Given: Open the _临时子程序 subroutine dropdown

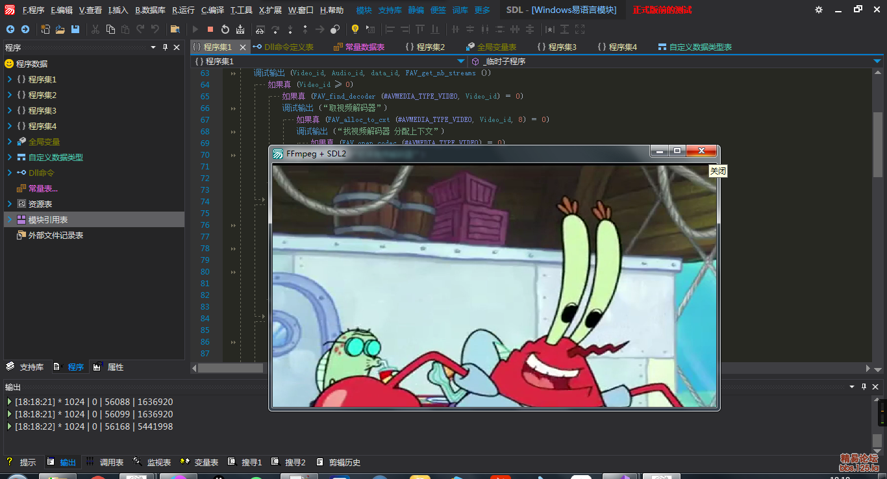Looking at the screenshot, I should pyautogui.click(x=877, y=61).
